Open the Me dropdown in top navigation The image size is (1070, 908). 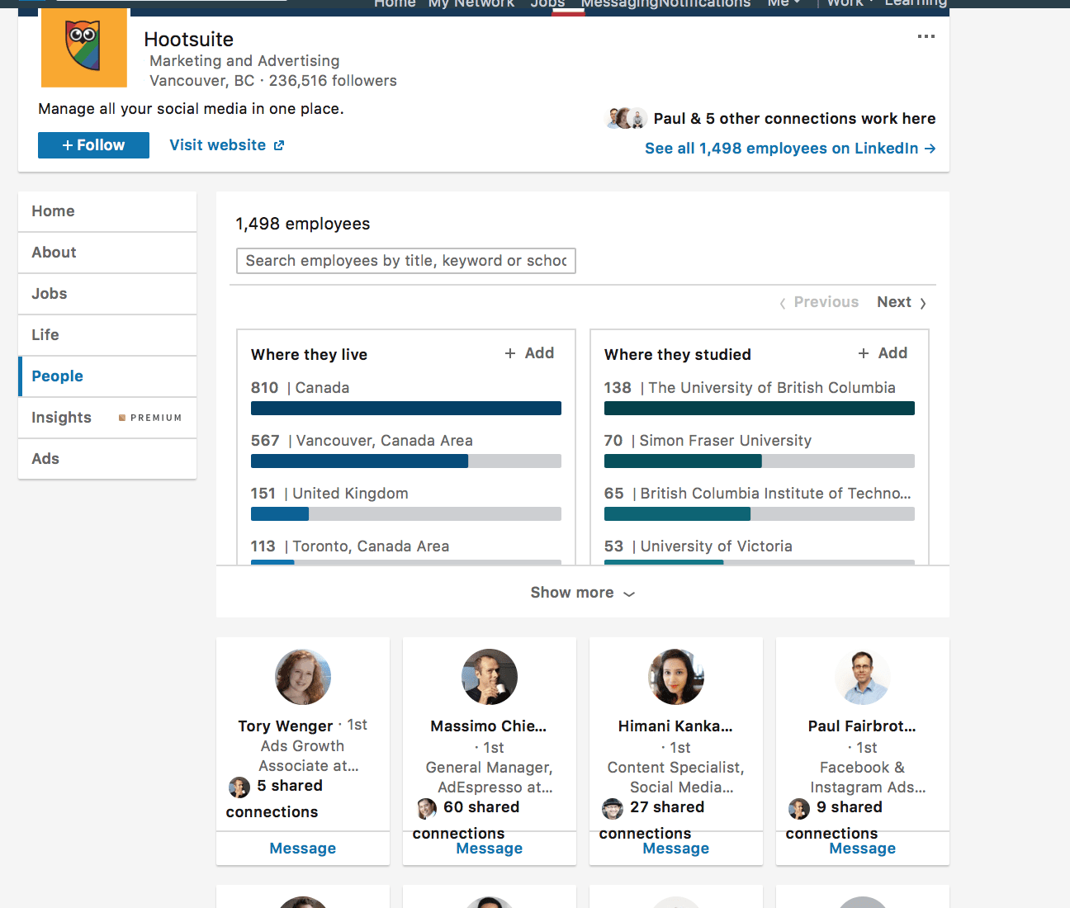[784, 3]
